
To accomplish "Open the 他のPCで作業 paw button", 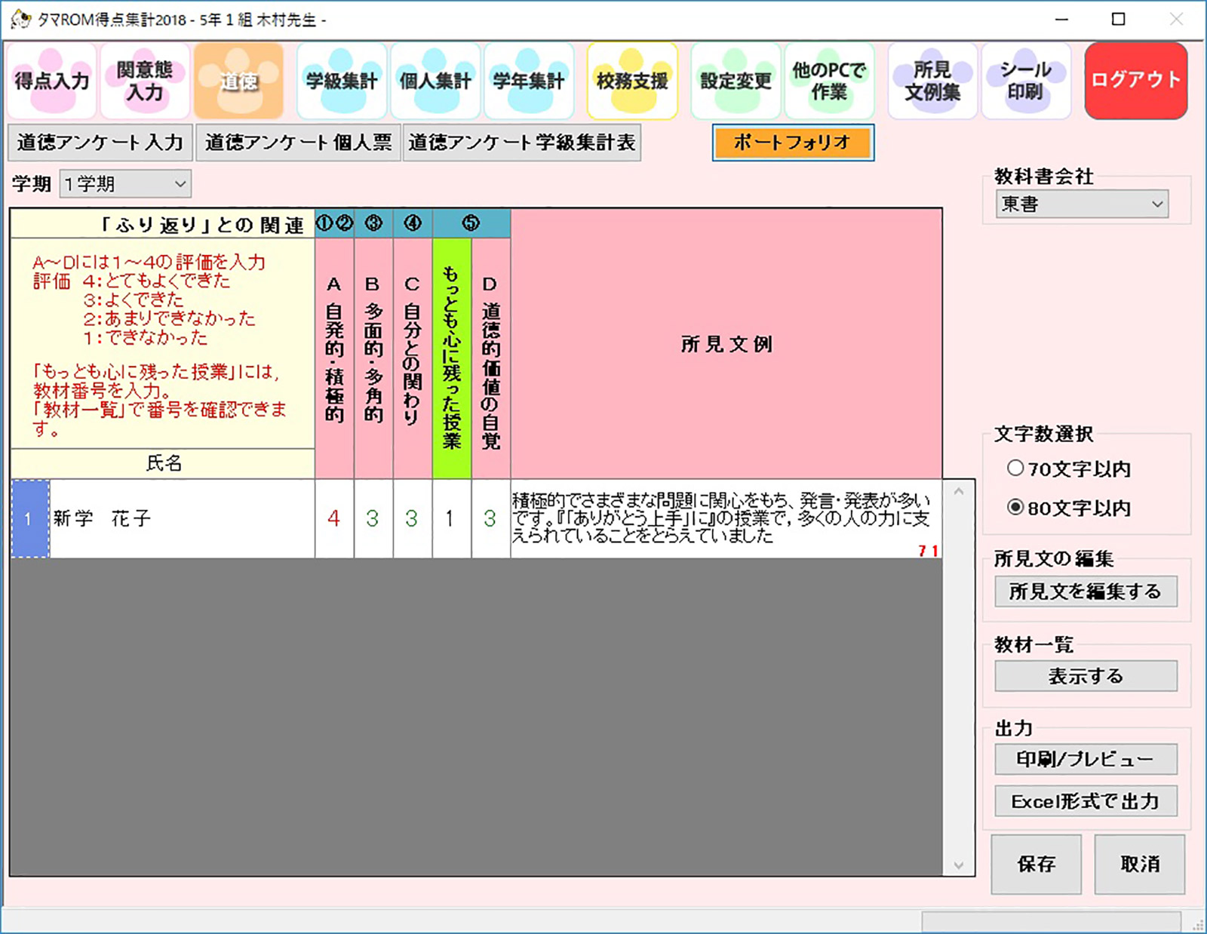I will (x=829, y=81).
